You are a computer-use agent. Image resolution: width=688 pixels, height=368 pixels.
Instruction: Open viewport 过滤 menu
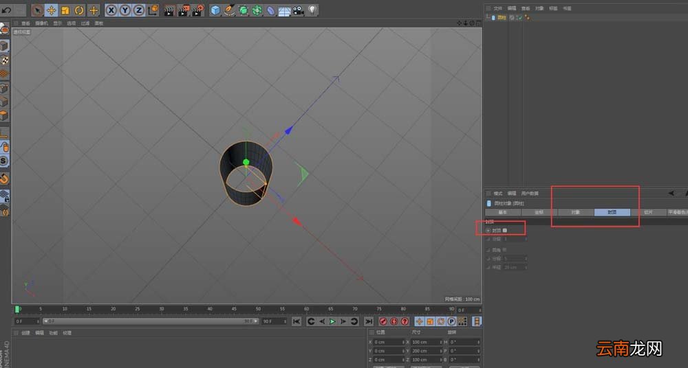(85, 23)
